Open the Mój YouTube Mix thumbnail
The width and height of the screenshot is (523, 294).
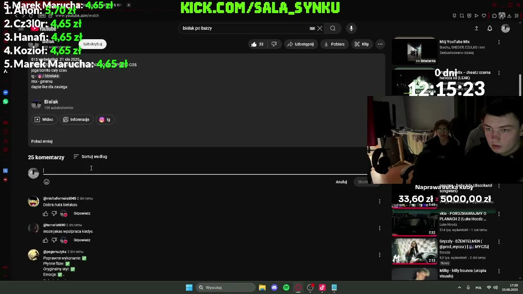coord(414,51)
